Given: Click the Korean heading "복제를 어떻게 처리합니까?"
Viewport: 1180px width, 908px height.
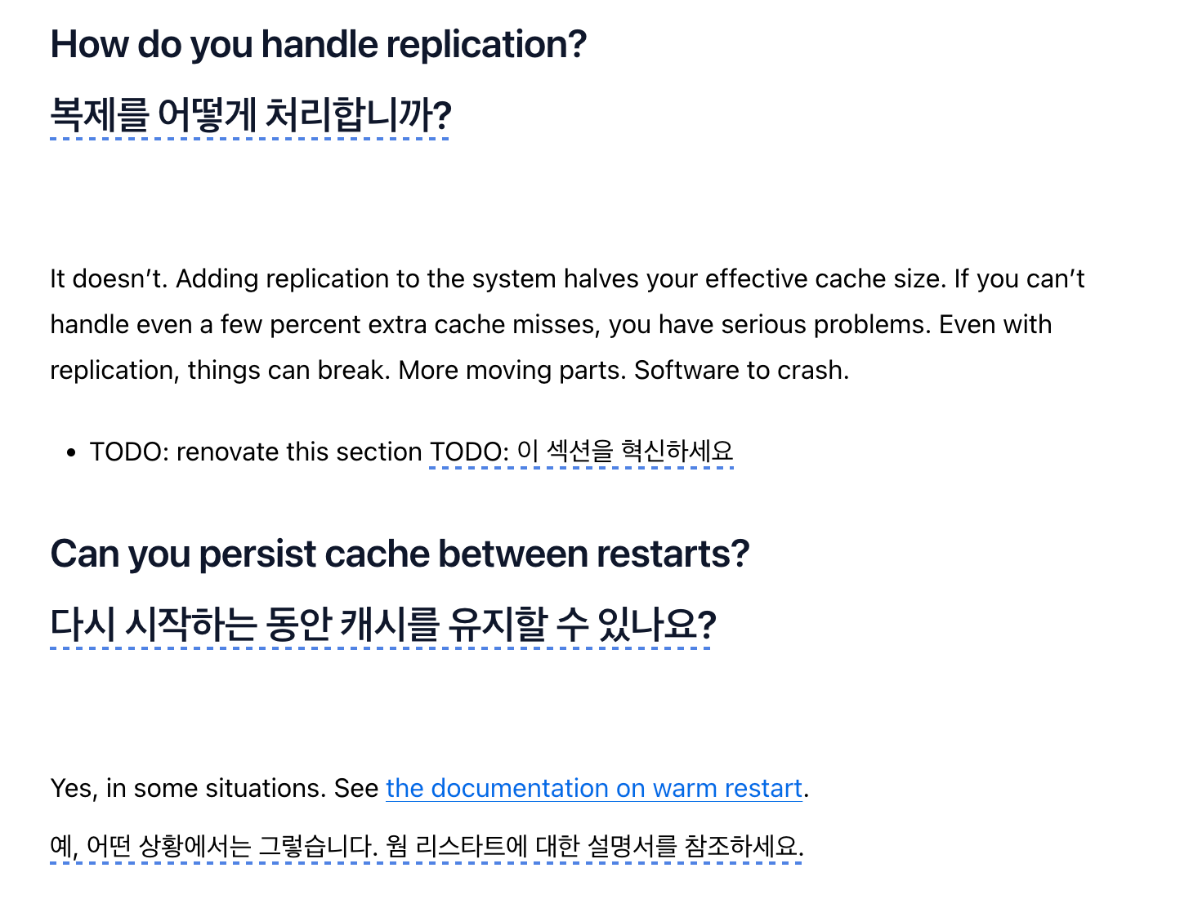Looking at the screenshot, I should (x=250, y=116).
